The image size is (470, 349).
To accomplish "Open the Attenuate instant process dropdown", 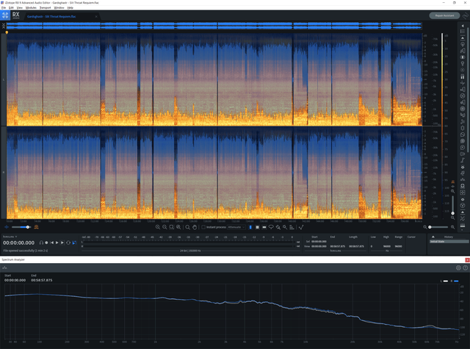I will [236, 227].
